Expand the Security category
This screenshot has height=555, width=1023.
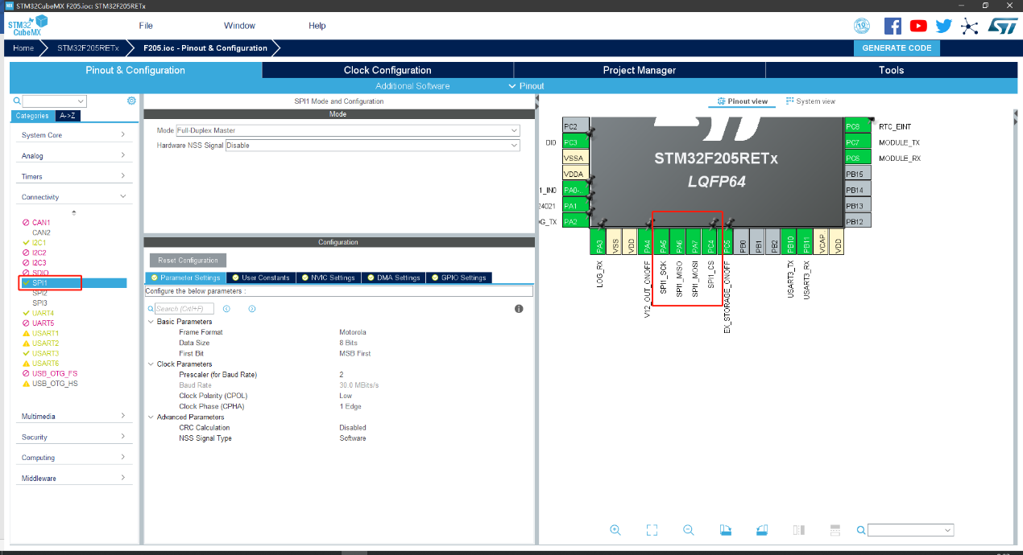click(x=122, y=437)
